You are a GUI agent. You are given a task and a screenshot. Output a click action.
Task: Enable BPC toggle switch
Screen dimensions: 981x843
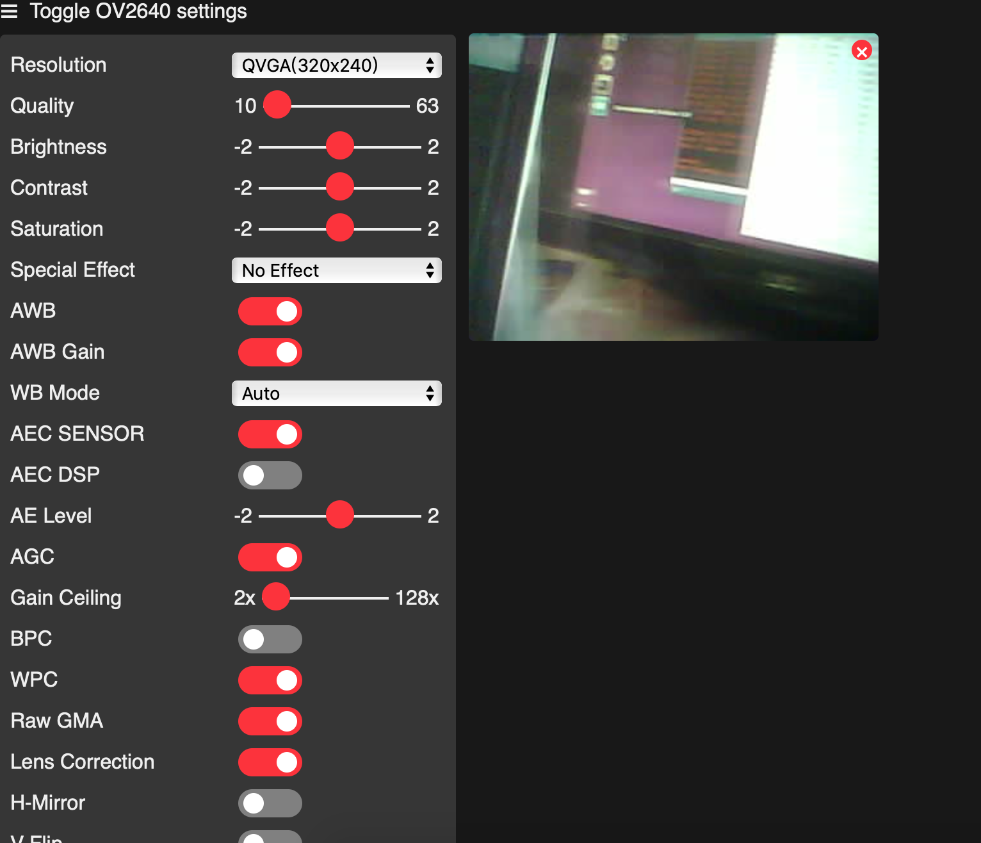tap(270, 639)
